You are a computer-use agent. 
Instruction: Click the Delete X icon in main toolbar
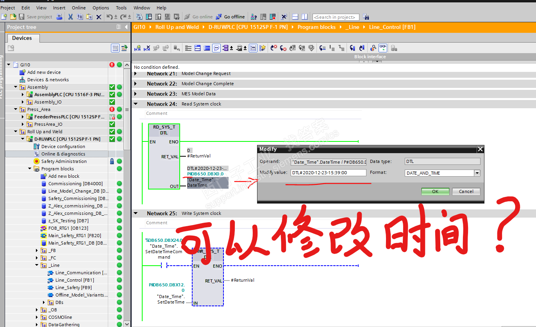(x=99, y=17)
